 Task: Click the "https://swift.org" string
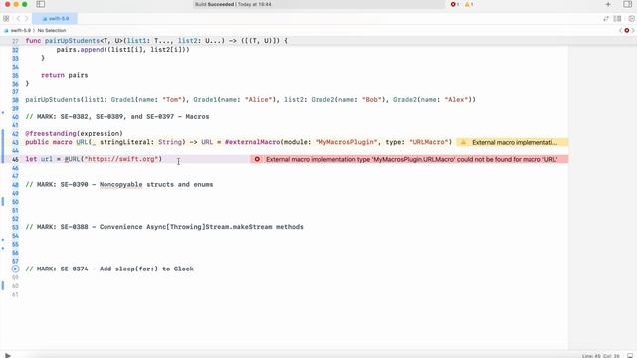pos(120,159)
